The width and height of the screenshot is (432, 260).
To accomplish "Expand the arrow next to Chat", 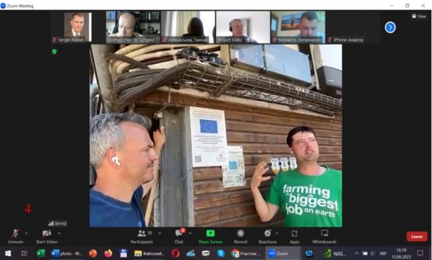I will click(x=190, y=233).
